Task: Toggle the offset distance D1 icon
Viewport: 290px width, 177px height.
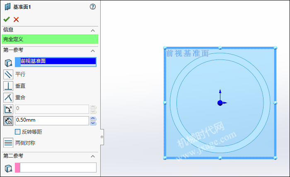Action: (x=8, y=121)
